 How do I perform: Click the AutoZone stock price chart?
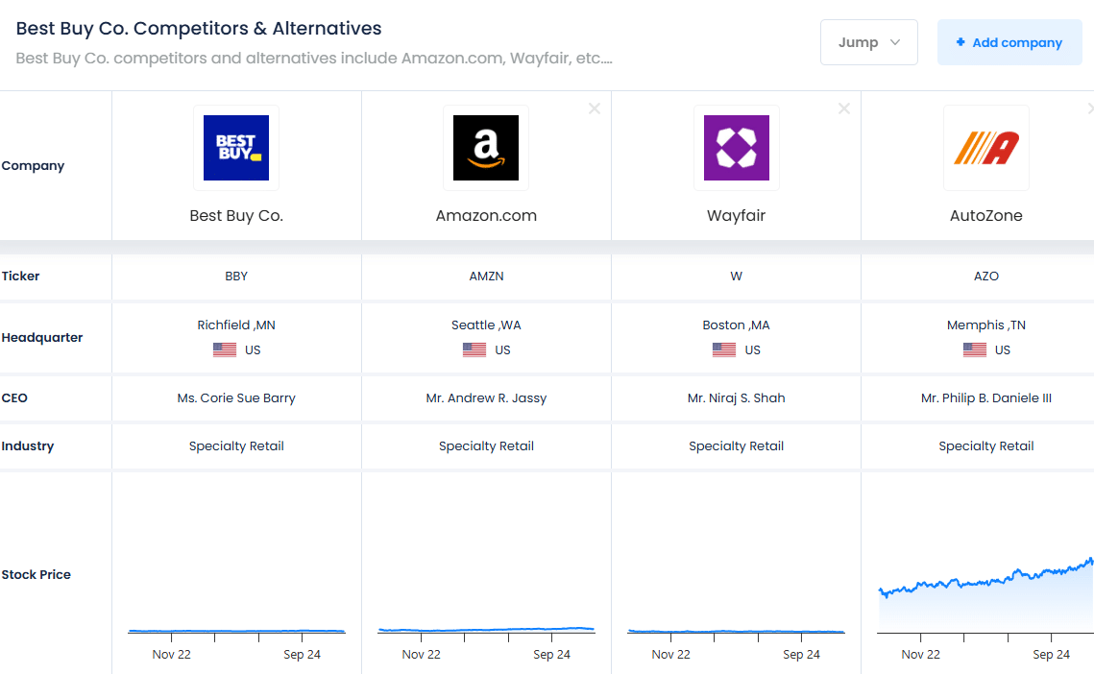[985, 595]
